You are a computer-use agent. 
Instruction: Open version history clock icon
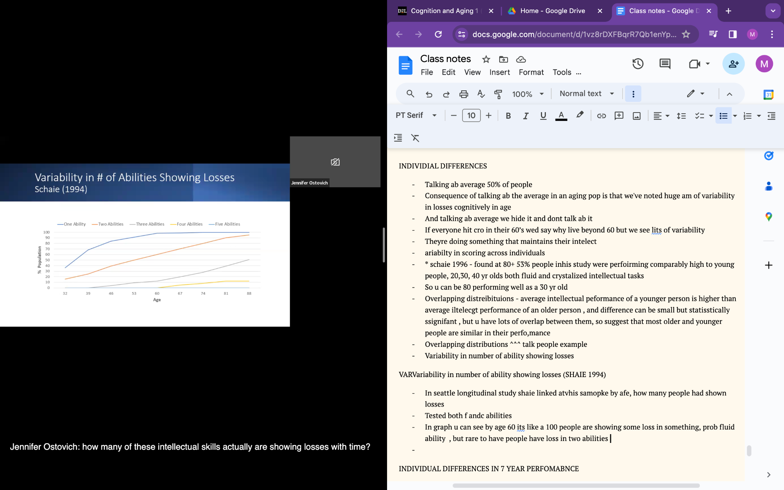pyautogui.click(x=637, y=64)
